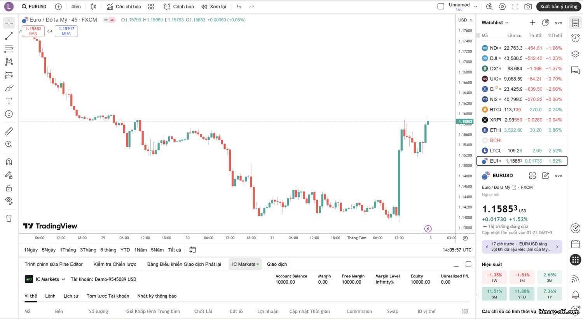Switch to the Lịch sử tab
583x319 pixels.
(x=71, y=296)
